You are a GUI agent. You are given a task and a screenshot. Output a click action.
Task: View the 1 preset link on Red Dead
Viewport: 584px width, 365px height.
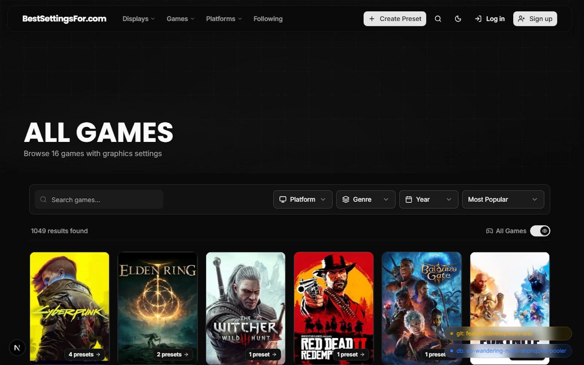(x=350, y=354)
